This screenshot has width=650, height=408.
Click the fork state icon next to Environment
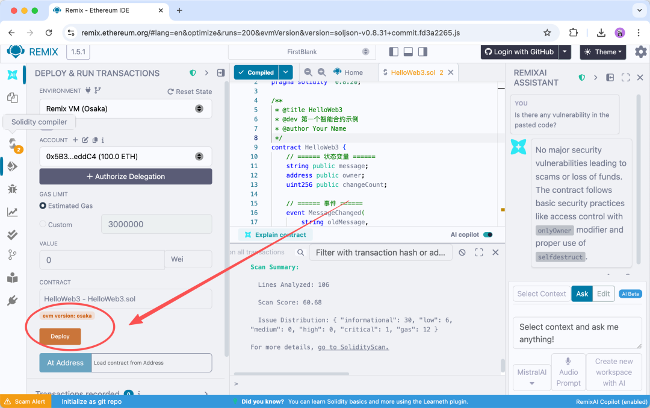tap(97, 90)
